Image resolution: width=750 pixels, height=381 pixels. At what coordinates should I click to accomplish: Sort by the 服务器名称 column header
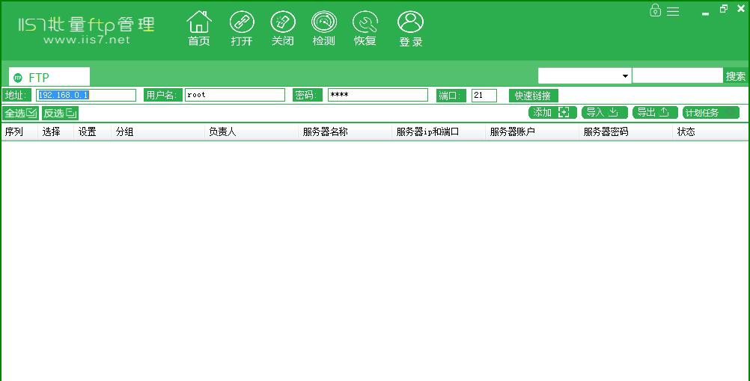[x=345, y=131]
